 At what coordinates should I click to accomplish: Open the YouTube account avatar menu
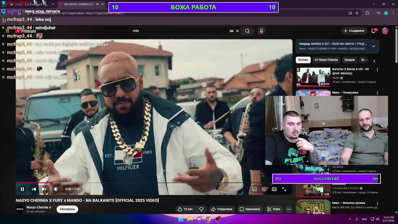(385, 31)
